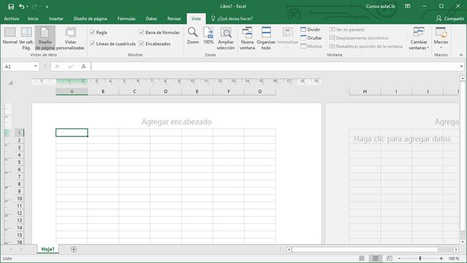Open ribbon display options icon

408,6
